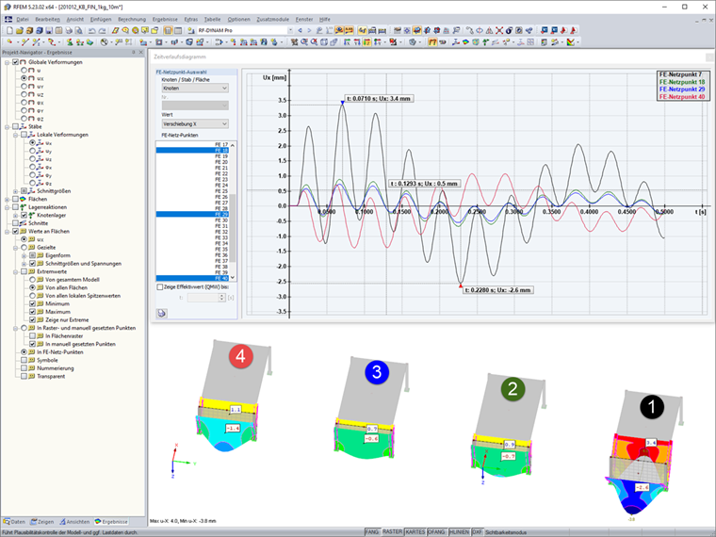This screenshot has height=537, width=716.
Task: Open the Berechnung menu
Action: [x=132, y=19]
